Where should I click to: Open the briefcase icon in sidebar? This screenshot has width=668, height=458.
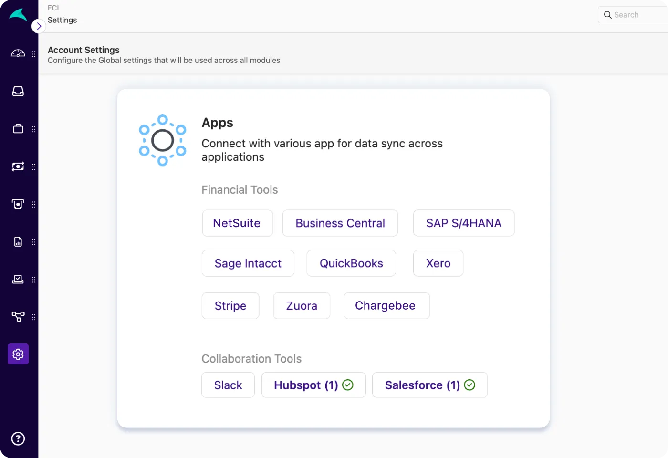[18, 129]
